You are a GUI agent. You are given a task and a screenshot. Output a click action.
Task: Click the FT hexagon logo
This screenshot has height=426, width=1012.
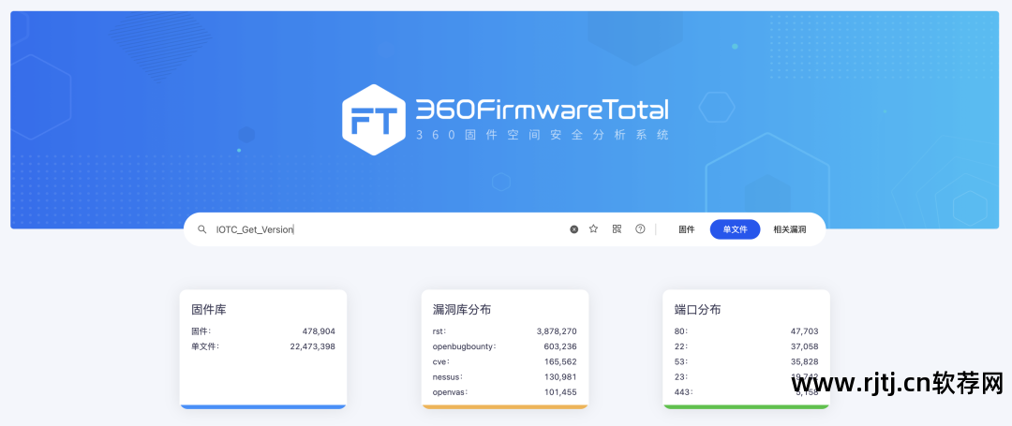[374, 120]
